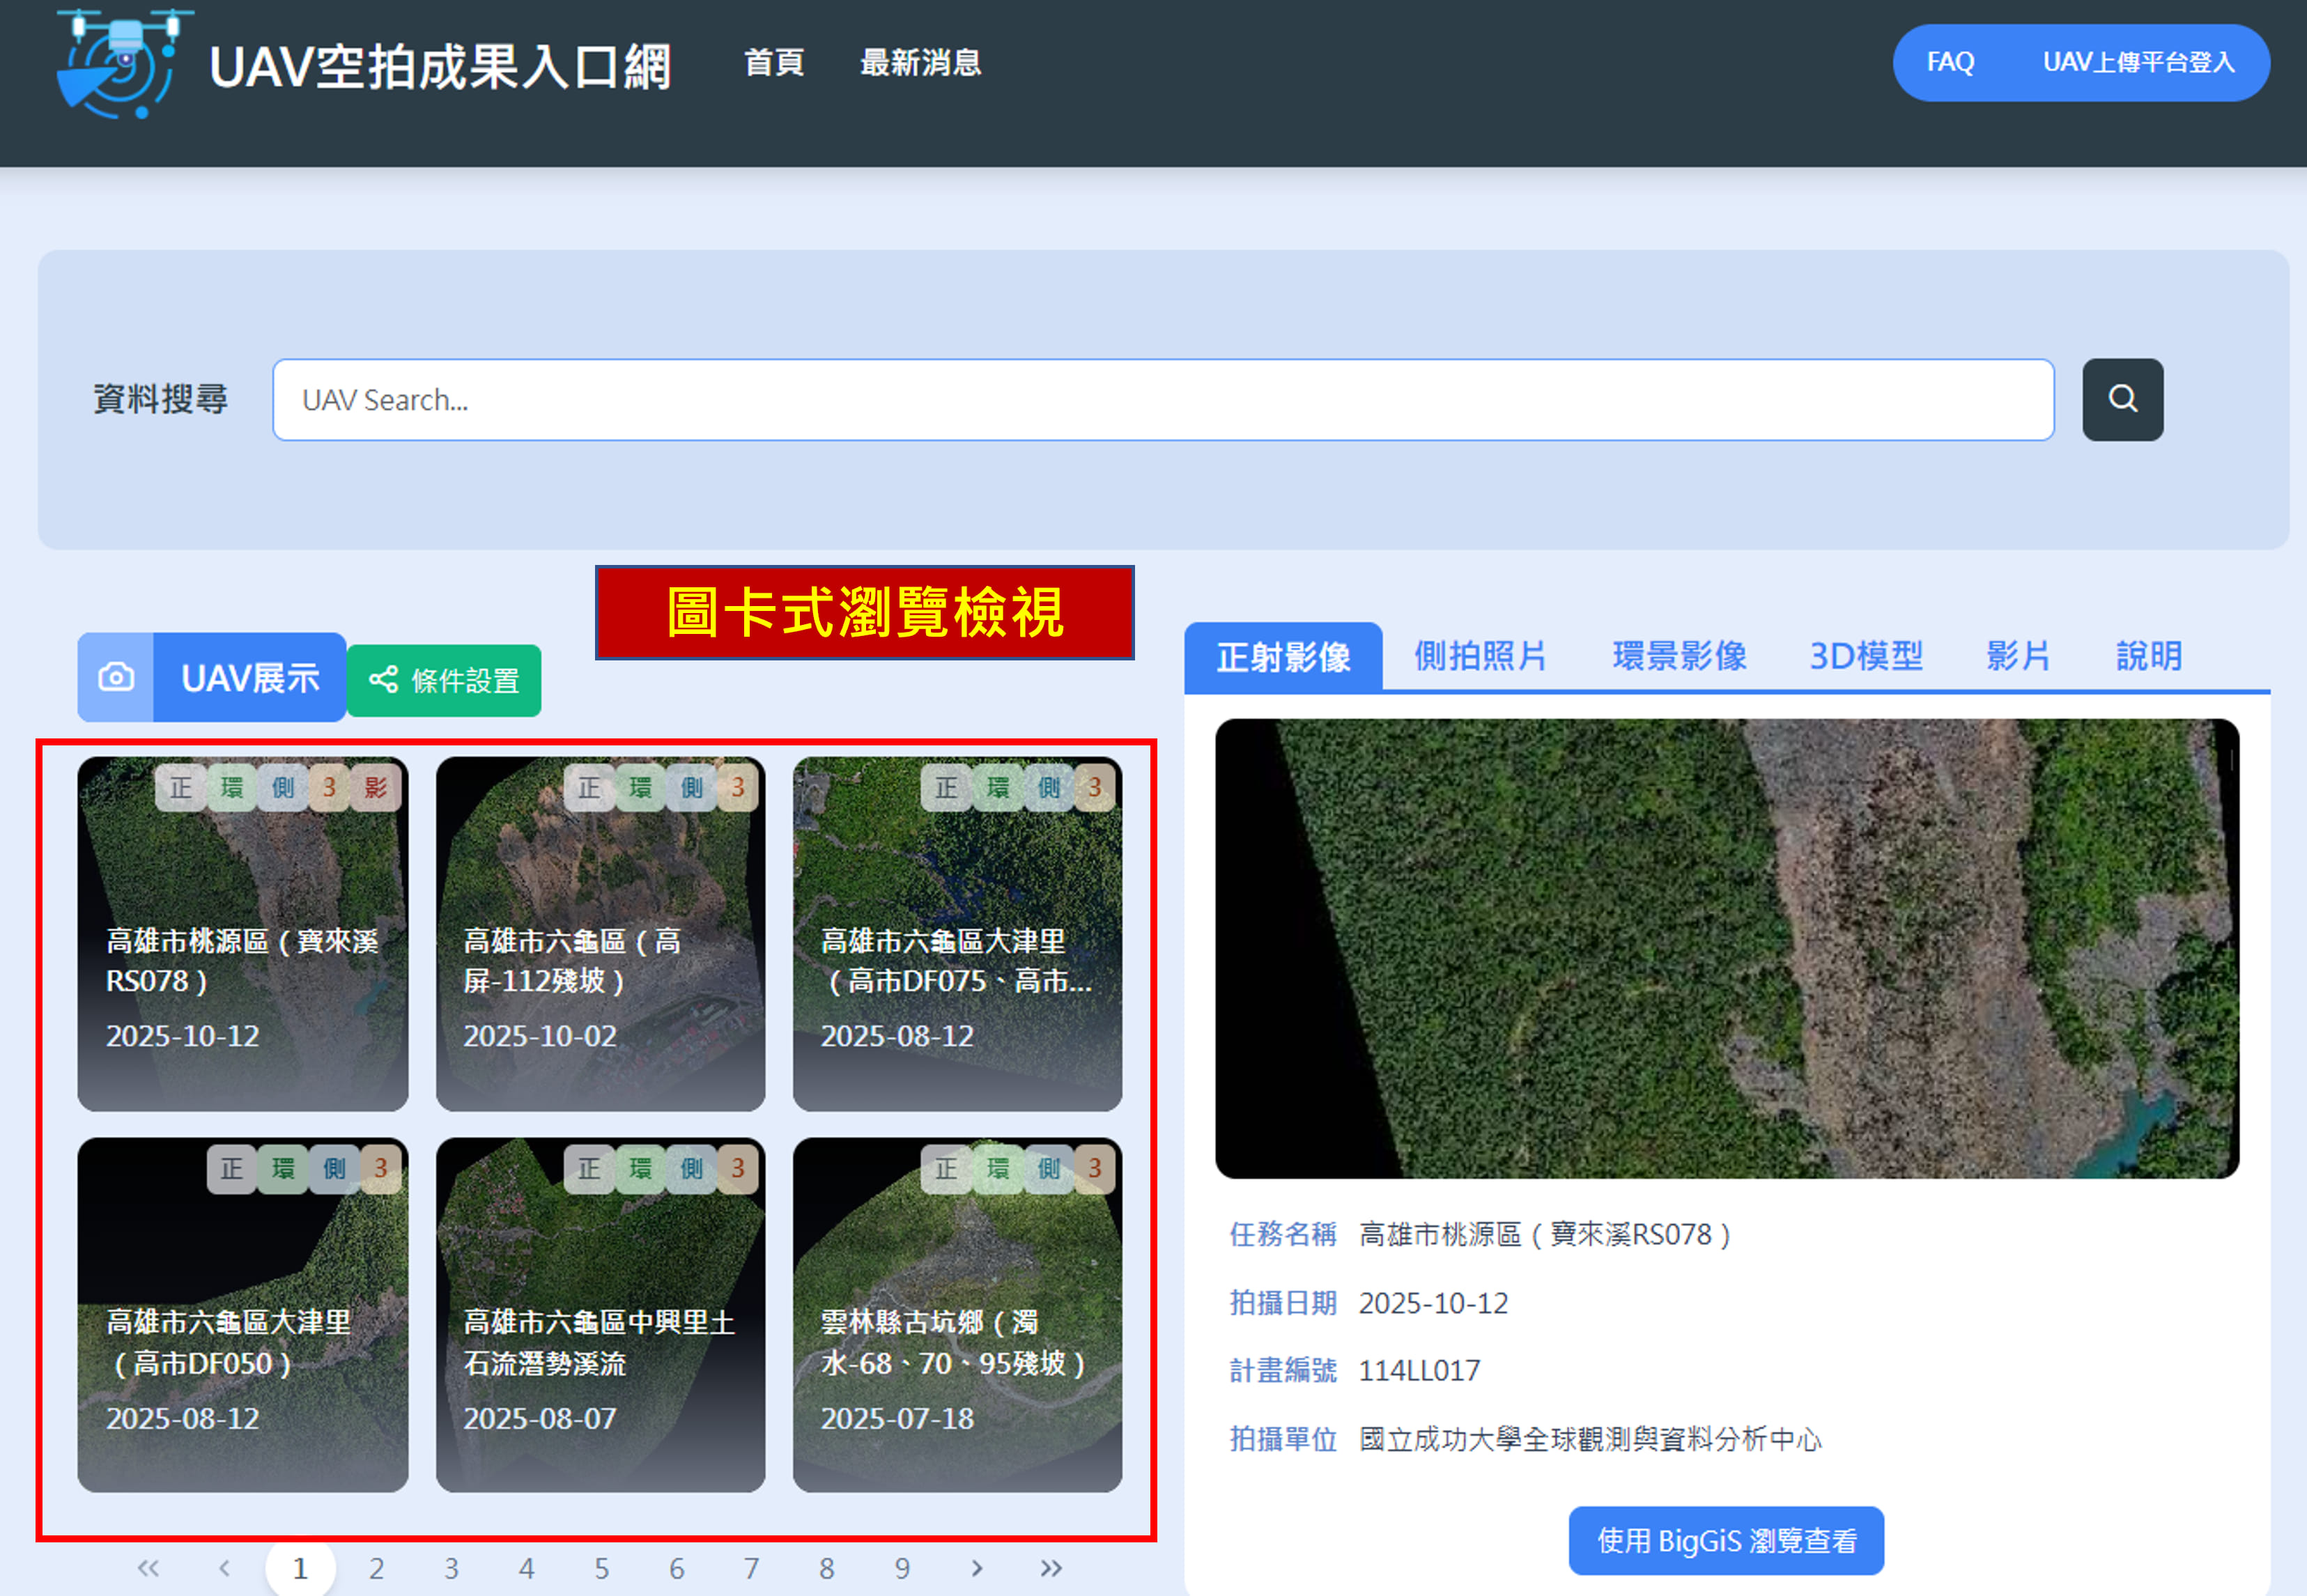The width and height of the screenshot is (2307, 1596).
Task: Click 使用 BigGiS 瀏覽查看 button
Action: coord(1726,1540)
